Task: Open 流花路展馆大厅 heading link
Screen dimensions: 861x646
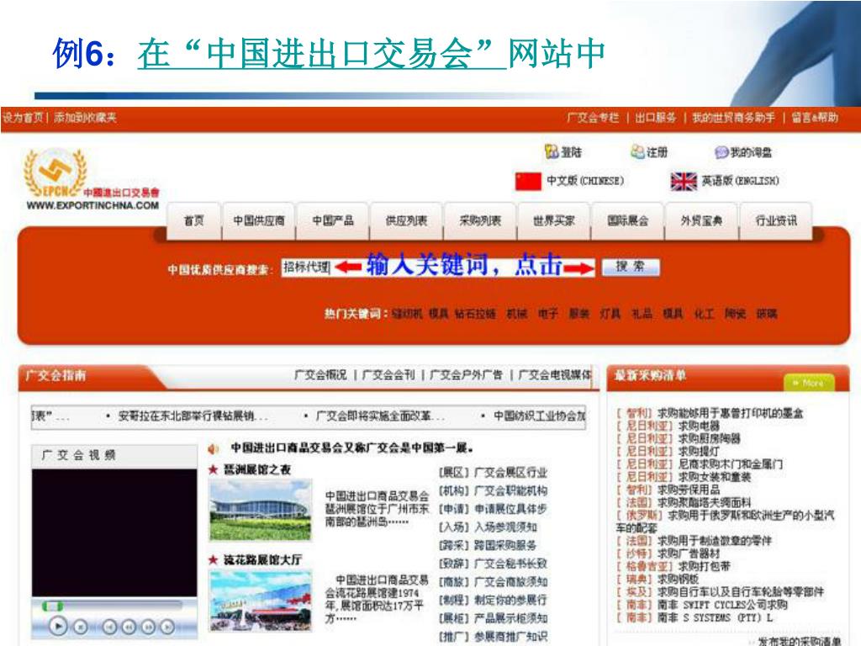Action: coord(262,560)
